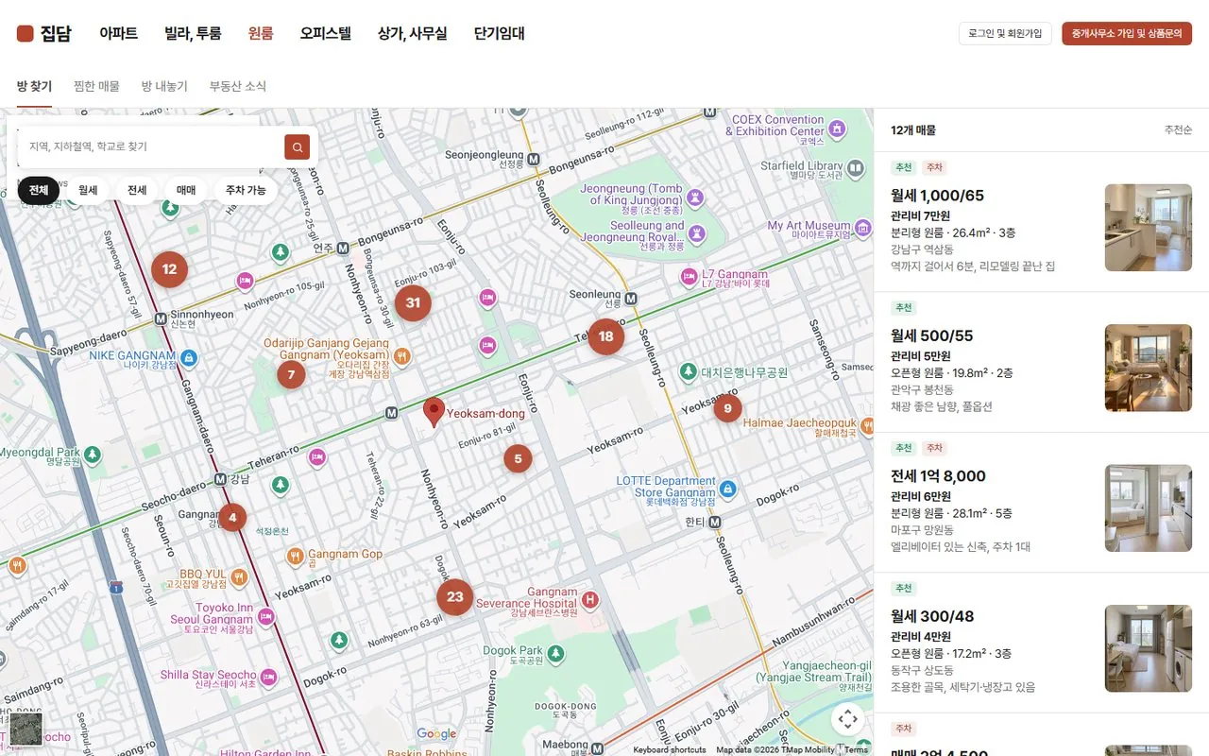Go to the 부동산 소식 tab
The width and height of the screenshot is (1209, 756).
point(238,86)
